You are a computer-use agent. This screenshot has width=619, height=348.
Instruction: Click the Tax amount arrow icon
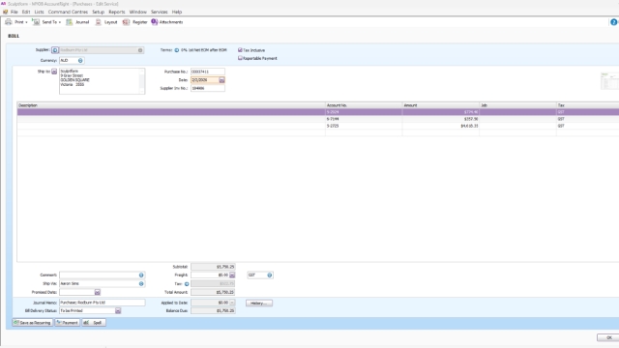187,283
